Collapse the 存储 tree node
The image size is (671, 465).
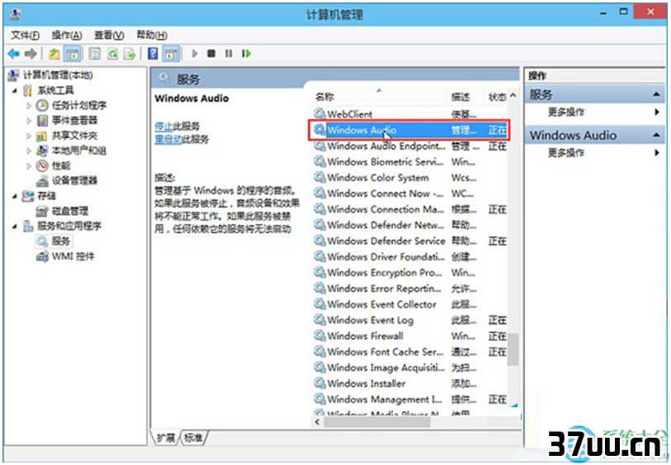pos(15,197)
